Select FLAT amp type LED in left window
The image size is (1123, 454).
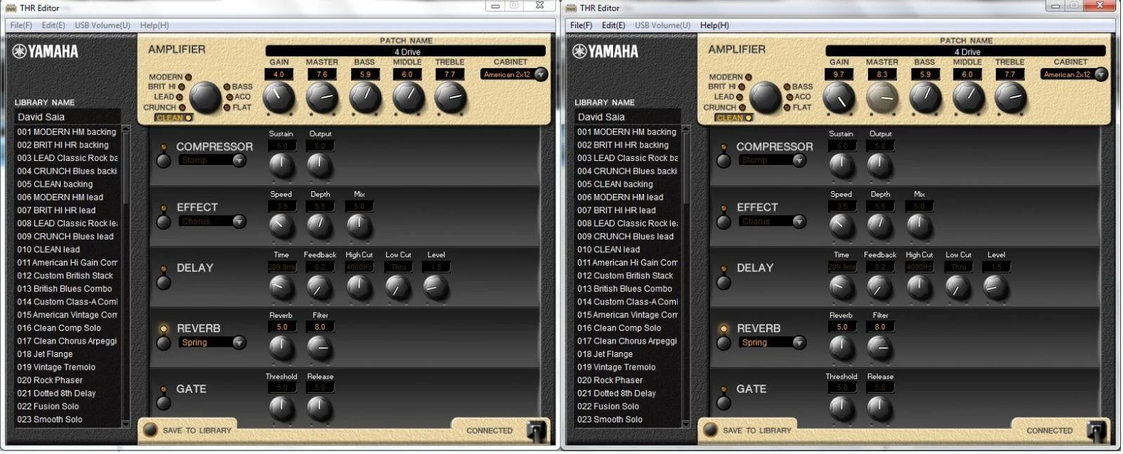click(228, 108)
